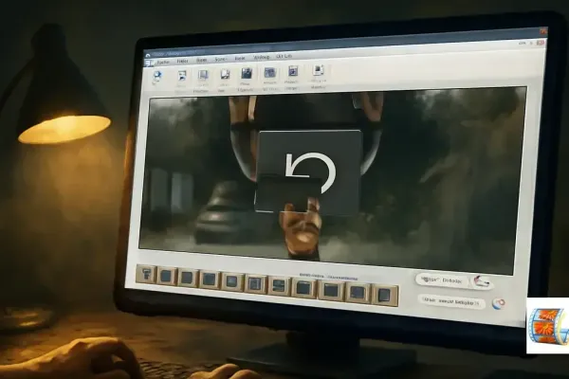Select the first storyboard thumbnail with tool symbol
The height and width of the screenshot is (379, 569).
146,274
